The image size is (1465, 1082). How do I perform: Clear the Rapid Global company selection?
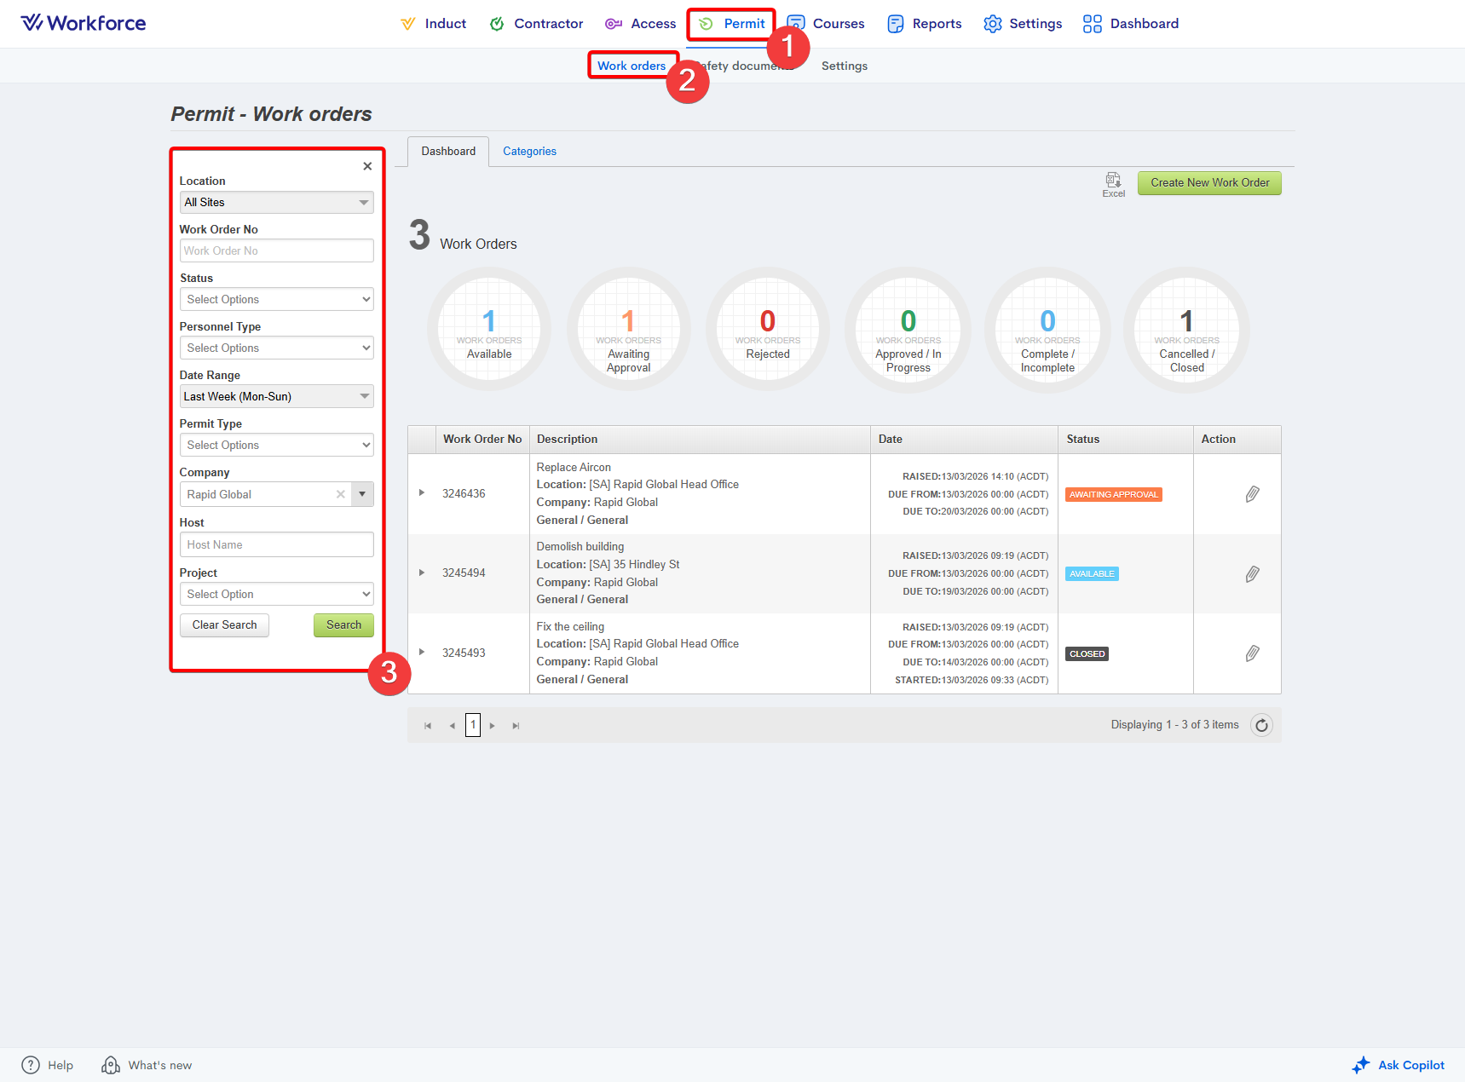click(x=341, y=494)
